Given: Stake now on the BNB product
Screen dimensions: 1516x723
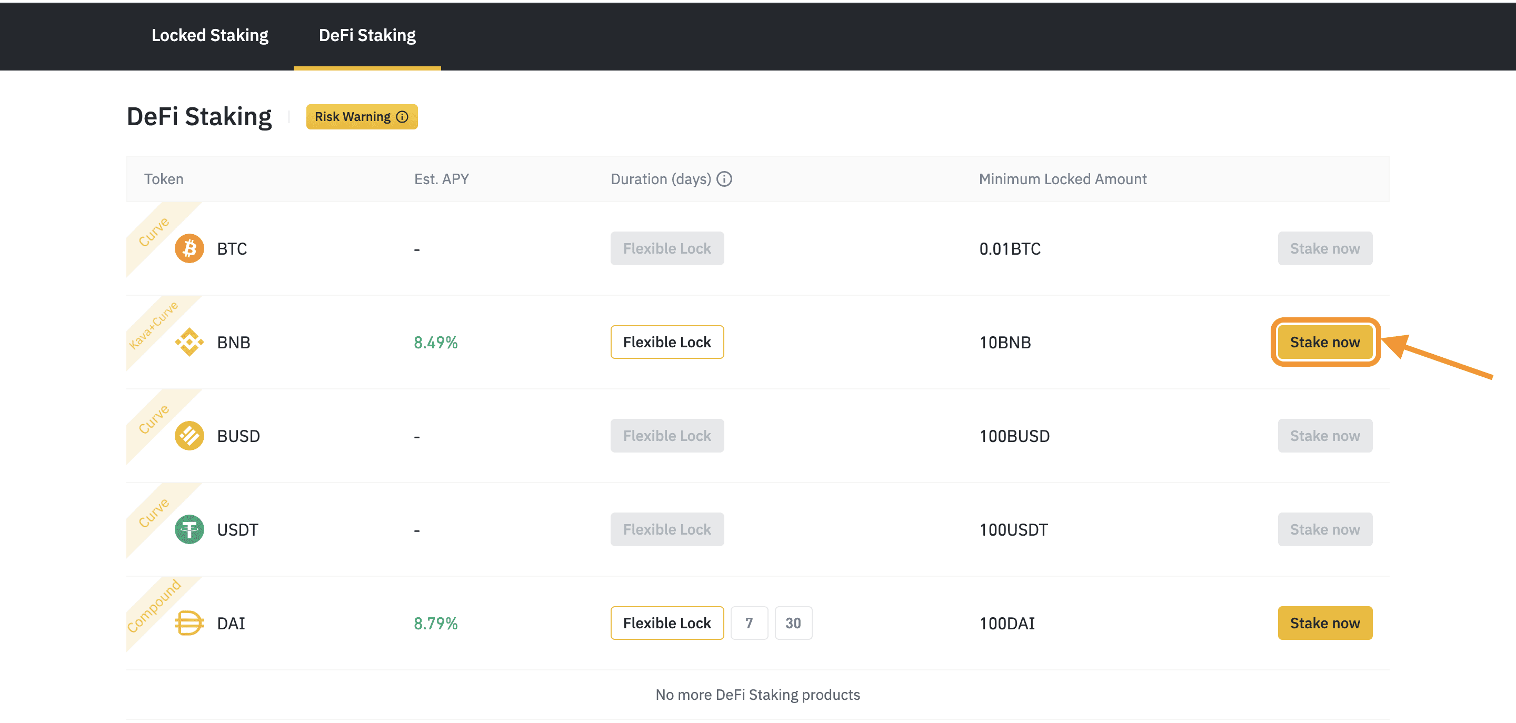Looking at the screenshot, I should (x=1325, y=342).
